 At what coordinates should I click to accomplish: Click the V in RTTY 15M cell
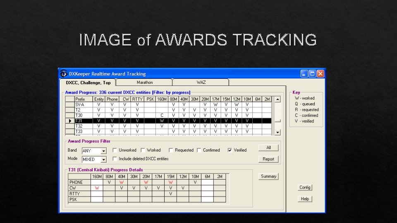[171, 194]
